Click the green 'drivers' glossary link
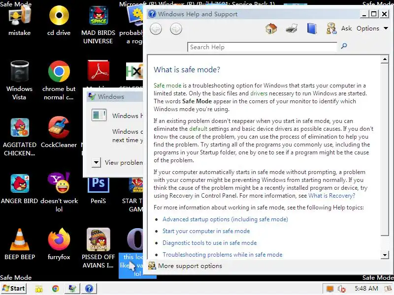The height and width of the screenshot is (295, 394). [259, 93]
